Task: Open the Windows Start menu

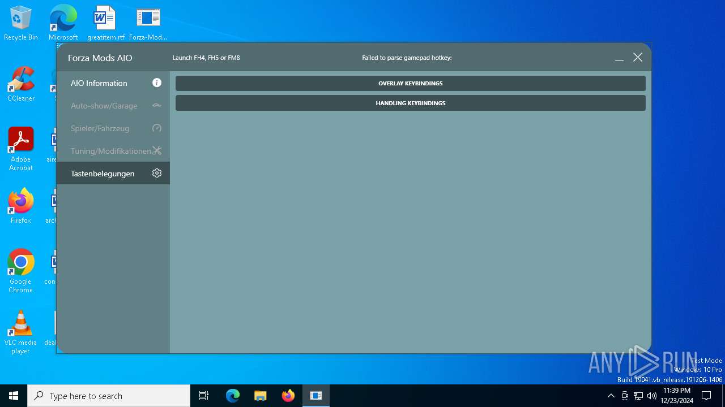Action: 14,396
